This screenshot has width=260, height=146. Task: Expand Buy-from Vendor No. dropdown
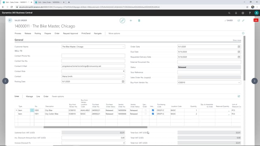pos(239,82)
